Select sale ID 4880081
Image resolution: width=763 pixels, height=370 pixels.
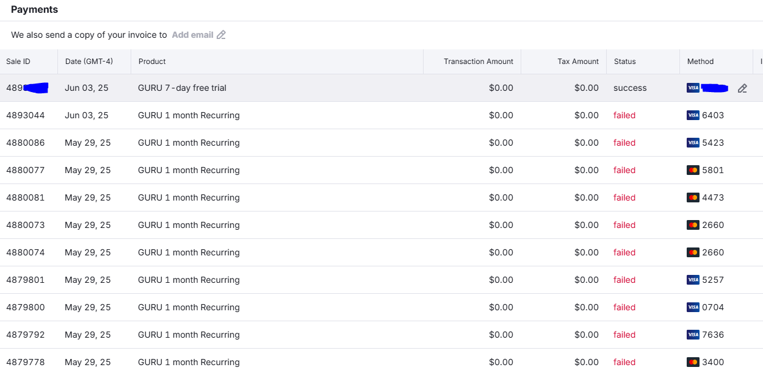click(26, 197)
